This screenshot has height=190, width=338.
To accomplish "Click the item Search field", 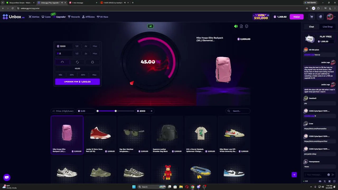I will pyautogui.click(x=238, y=111).
